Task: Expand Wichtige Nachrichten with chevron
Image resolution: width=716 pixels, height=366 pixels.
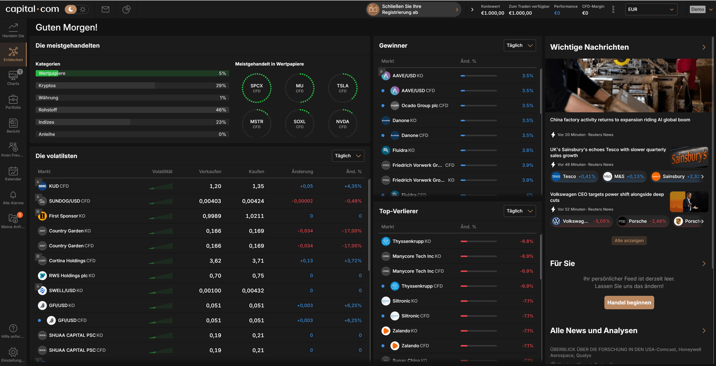Action: 704,47
